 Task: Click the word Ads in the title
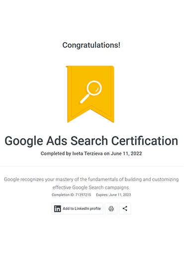pos(57,141)
